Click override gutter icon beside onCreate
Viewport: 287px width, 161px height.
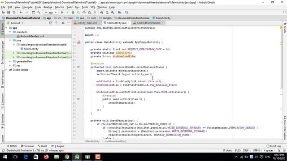click(78, 67)
